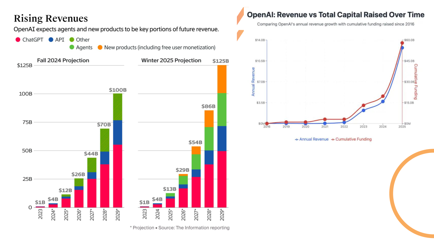Click the "$10.5B" left axis label
434x244 pixels.
(x=260, y=61)
